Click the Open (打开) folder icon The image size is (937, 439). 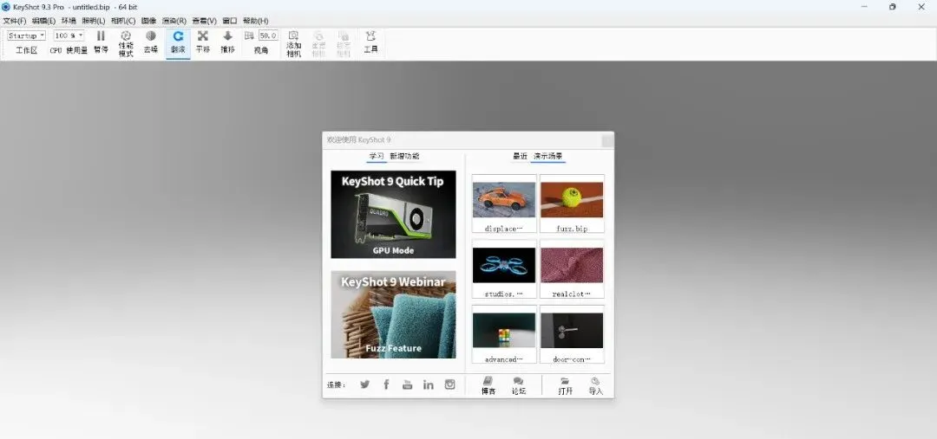[x=565, y=381]
